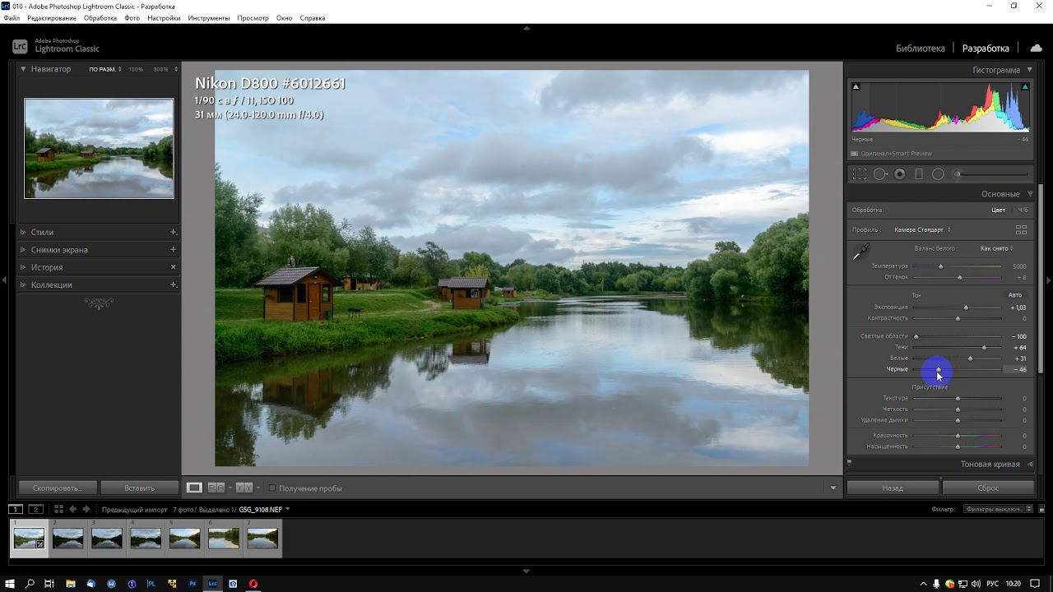Screen dimensions: 1053x592
Task: Open second window display 2
Action: coord(36,510)
